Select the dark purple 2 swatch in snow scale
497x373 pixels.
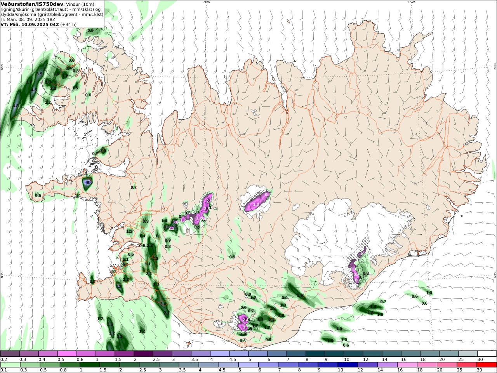pyautogui.click(x=143, y=354)
